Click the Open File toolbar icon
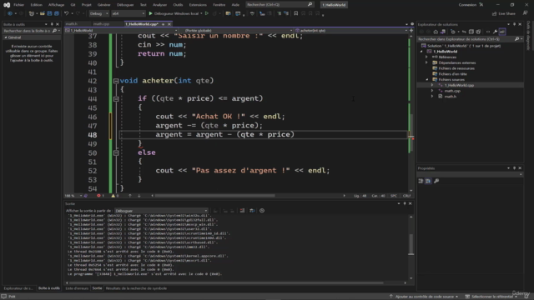The height and width of the screenshot is (300, 534). [43, 13]
